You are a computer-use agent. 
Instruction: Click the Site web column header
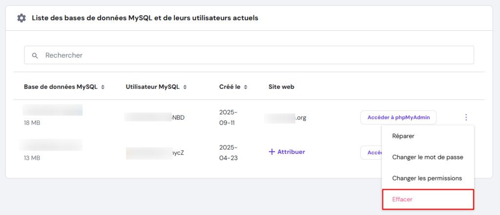coord(281,87)
